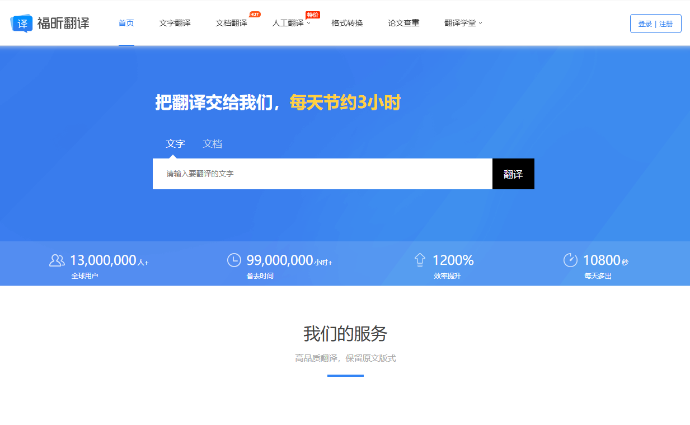Switch to the 文字 tab
Screen dimensions: 690x425
[x=176, y=144]
